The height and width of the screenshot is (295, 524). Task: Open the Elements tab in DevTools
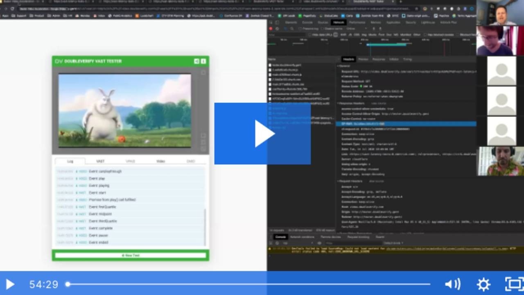[291, 23]
